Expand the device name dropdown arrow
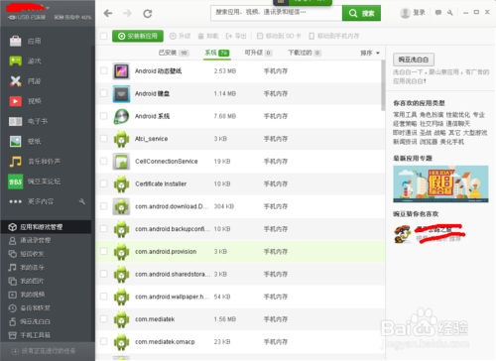The image size is (496, 361). point(48,7)
